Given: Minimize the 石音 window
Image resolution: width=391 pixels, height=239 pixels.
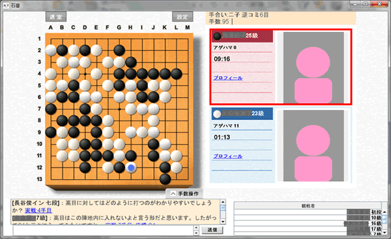Looking at the screenshot, I should point(355,4).
